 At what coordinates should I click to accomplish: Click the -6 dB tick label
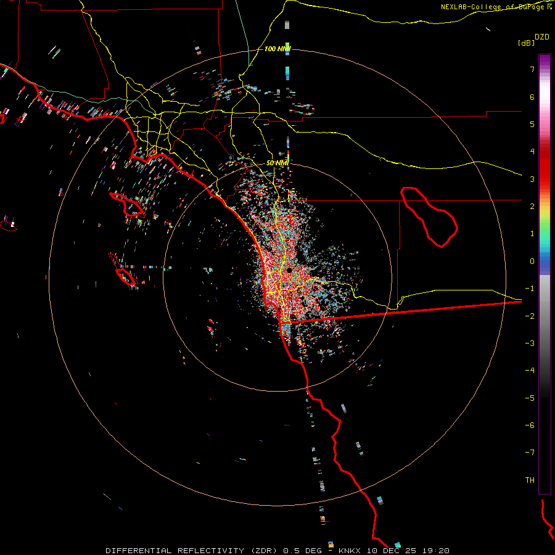[x=530, y=425]
